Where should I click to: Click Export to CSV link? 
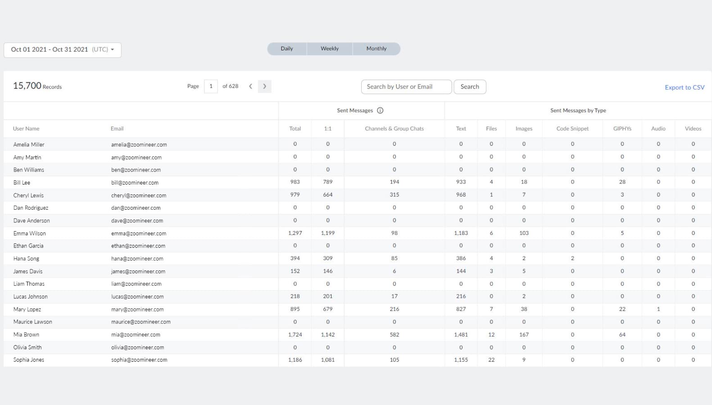click(684, 87)
